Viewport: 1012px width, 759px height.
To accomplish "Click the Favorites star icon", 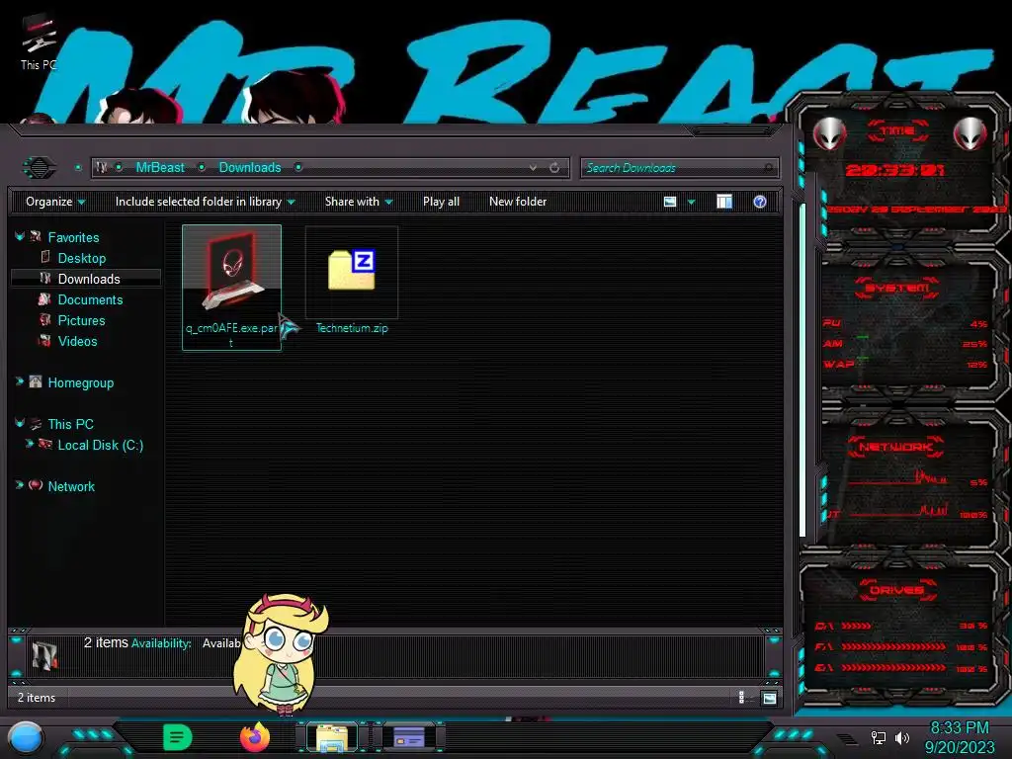I will (36, 237).
